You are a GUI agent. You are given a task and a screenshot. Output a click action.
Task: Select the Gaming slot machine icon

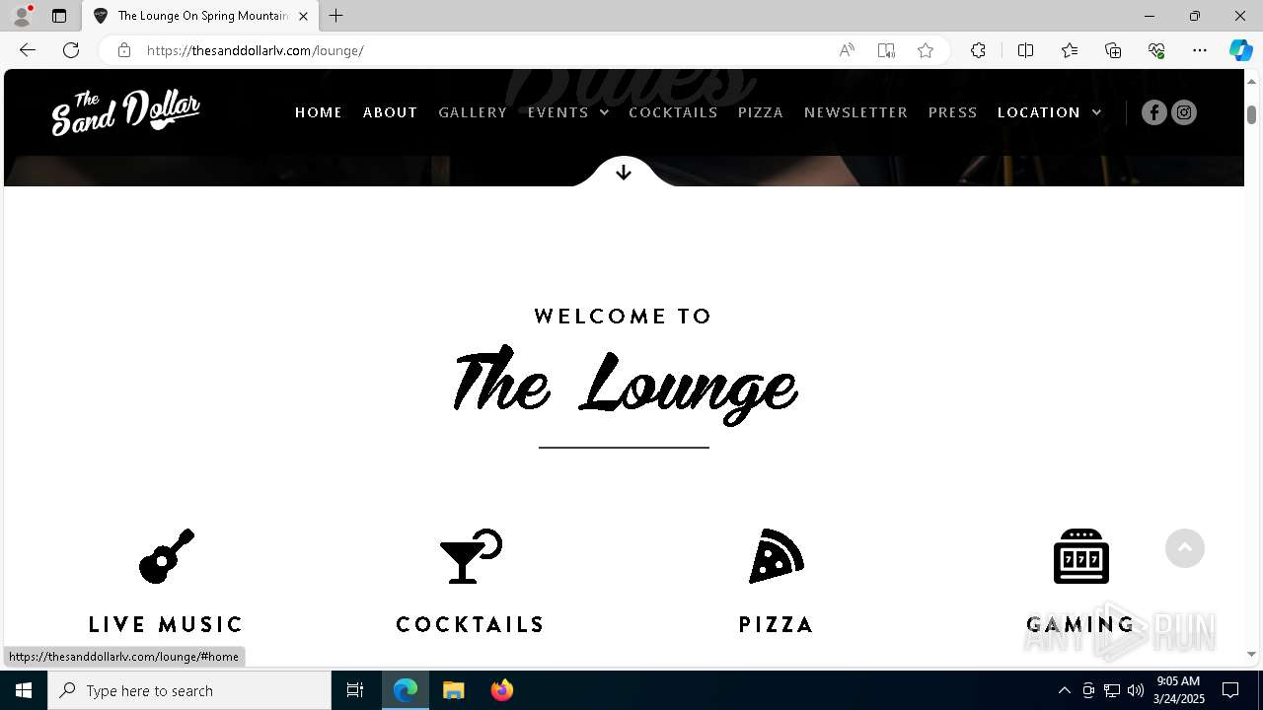pos(1081,556)
